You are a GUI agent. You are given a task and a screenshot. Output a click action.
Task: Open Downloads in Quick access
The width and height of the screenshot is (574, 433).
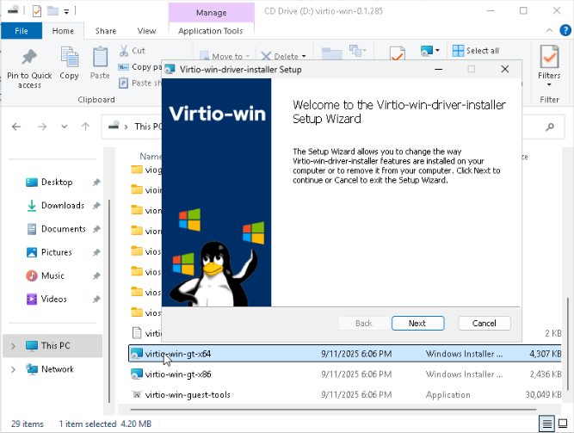pos(63,206)
